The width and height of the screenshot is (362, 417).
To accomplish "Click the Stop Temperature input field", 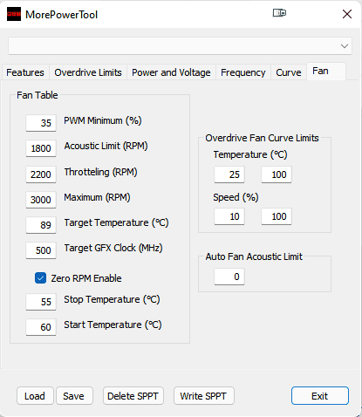I will [41, 302].
